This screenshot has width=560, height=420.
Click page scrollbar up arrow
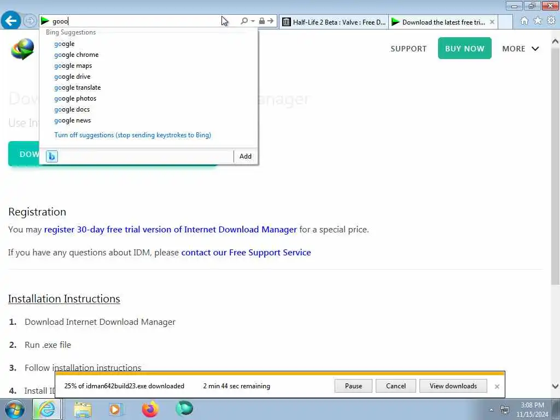pyautogui.click(x=555, y=42)
